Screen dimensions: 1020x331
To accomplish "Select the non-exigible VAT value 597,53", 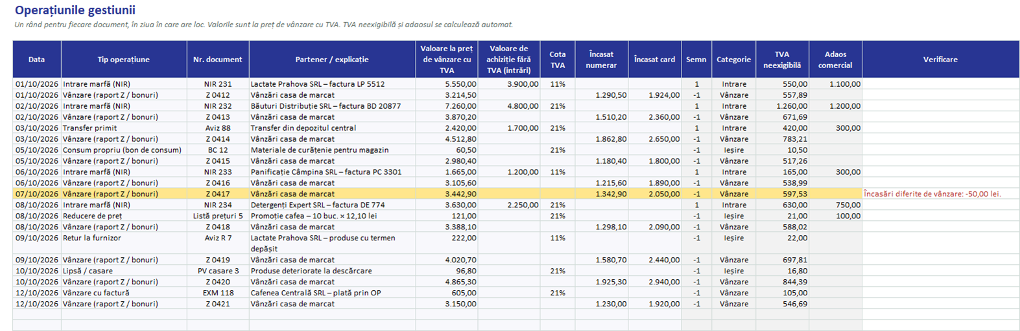I will coord(783,194).
